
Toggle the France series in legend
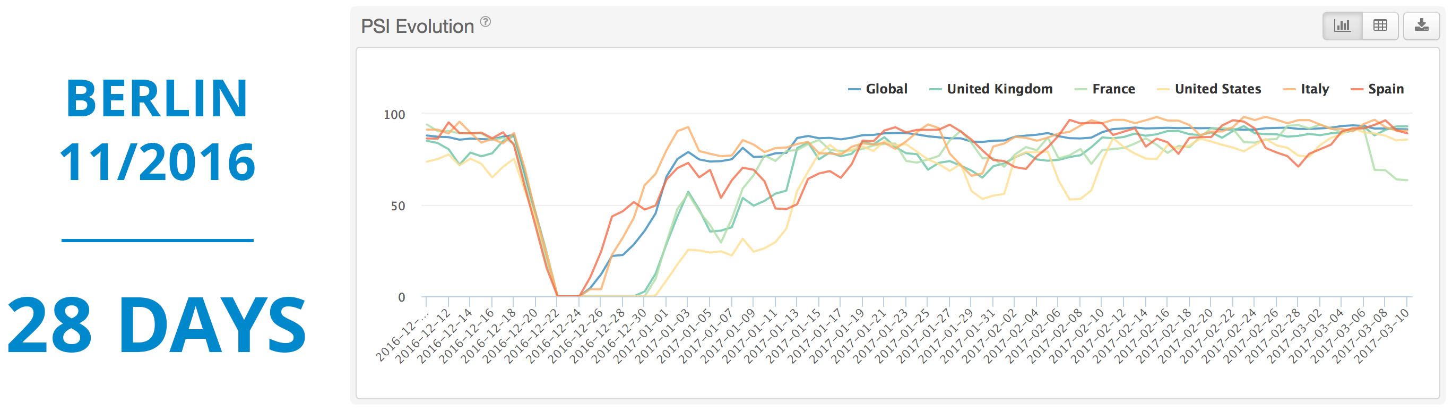coord(1113,89)
